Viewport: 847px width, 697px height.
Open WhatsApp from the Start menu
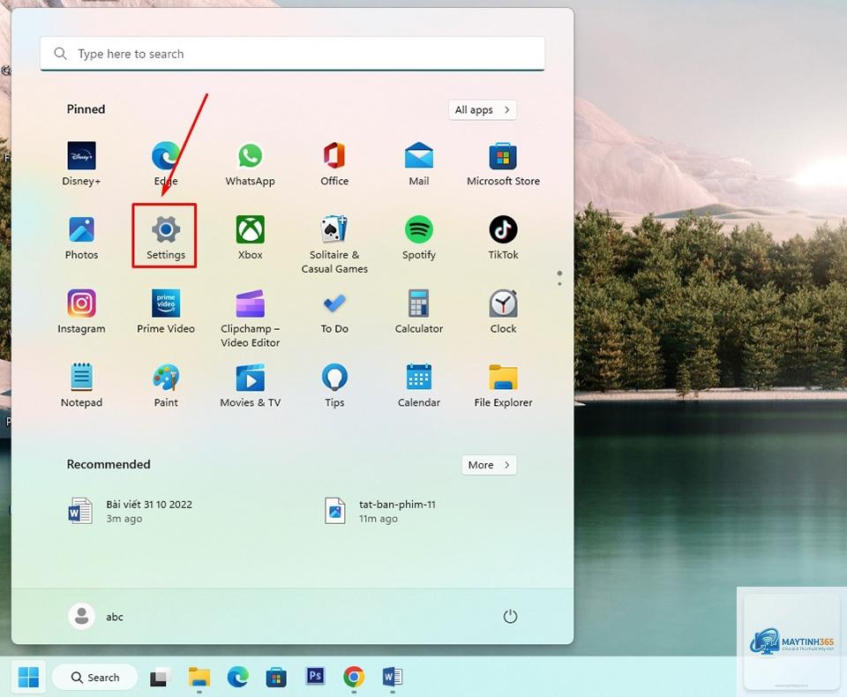click(x=250, y=164)
